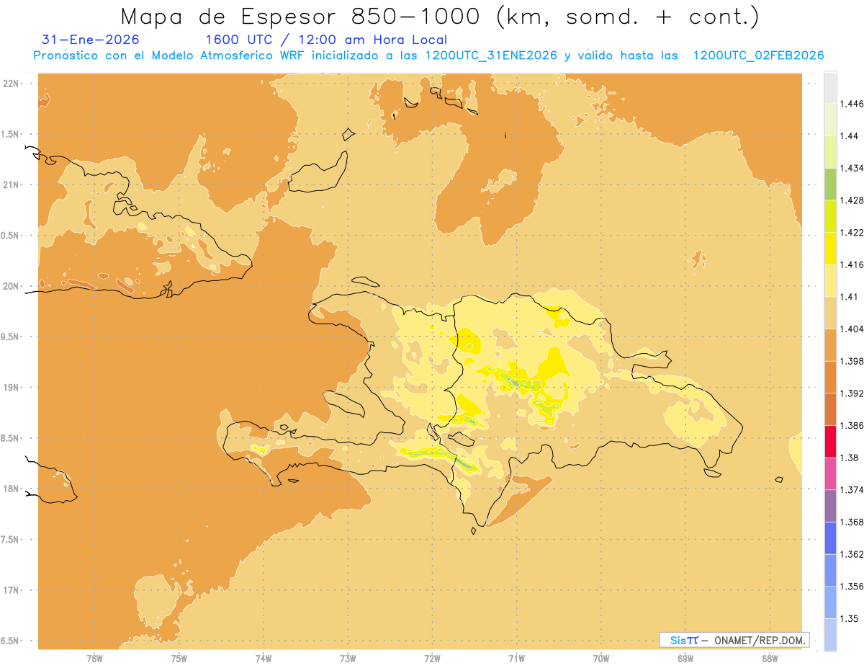
Task: Click the '74W' longitude label
Action: (x=264, y=659)
